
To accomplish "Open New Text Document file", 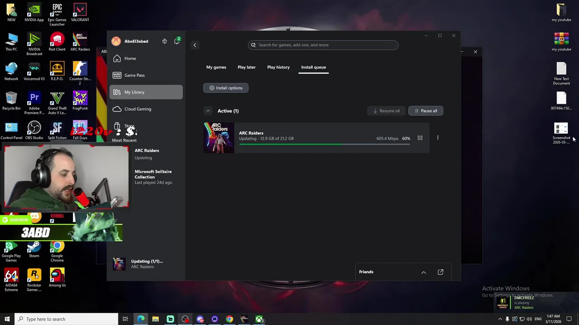I will [561, 74].
